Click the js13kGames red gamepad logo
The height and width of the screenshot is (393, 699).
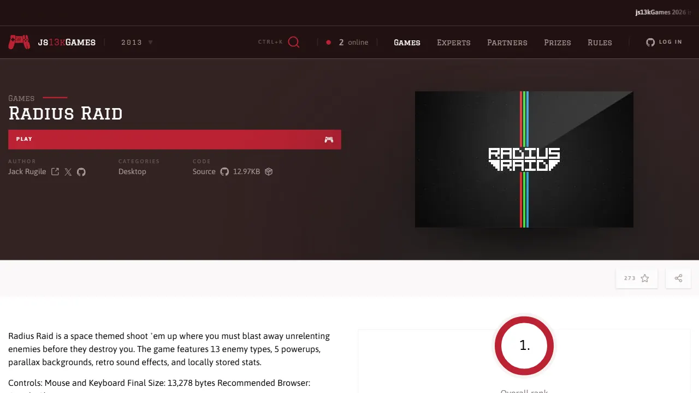[19, 42]
